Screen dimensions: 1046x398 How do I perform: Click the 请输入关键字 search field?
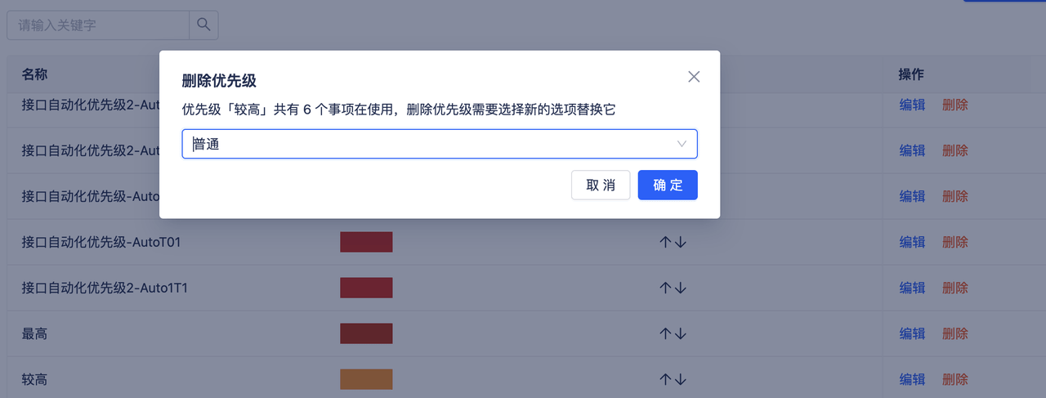[x=98, y=25]
